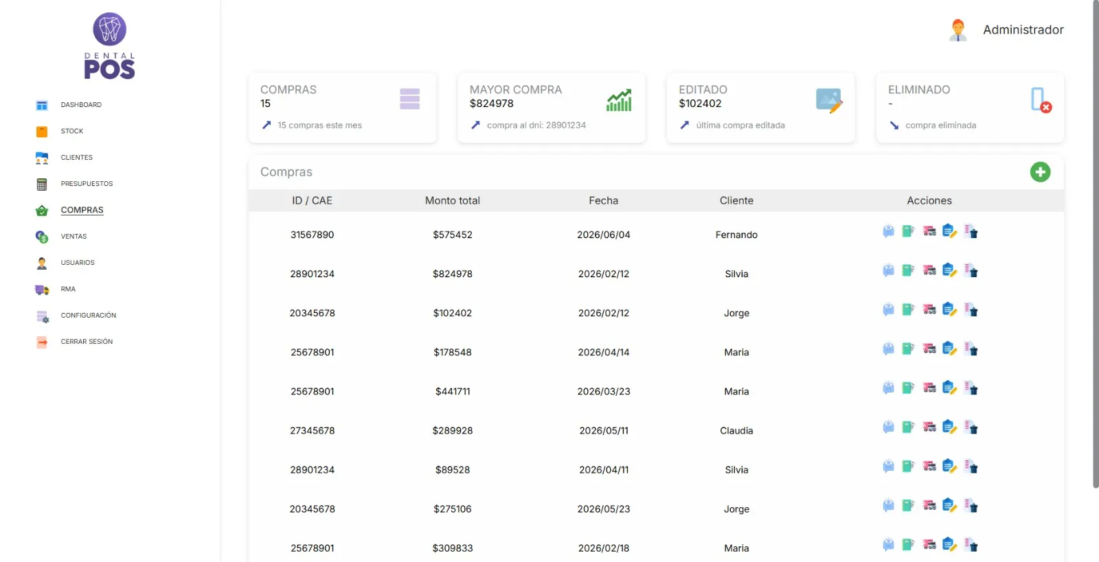Switch to the Ventas section

73,237
